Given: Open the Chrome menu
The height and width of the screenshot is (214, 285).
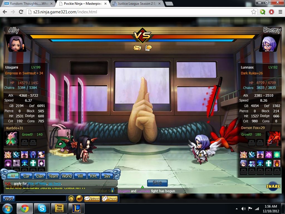Looking at the screenshot, I should click(280, 12).
